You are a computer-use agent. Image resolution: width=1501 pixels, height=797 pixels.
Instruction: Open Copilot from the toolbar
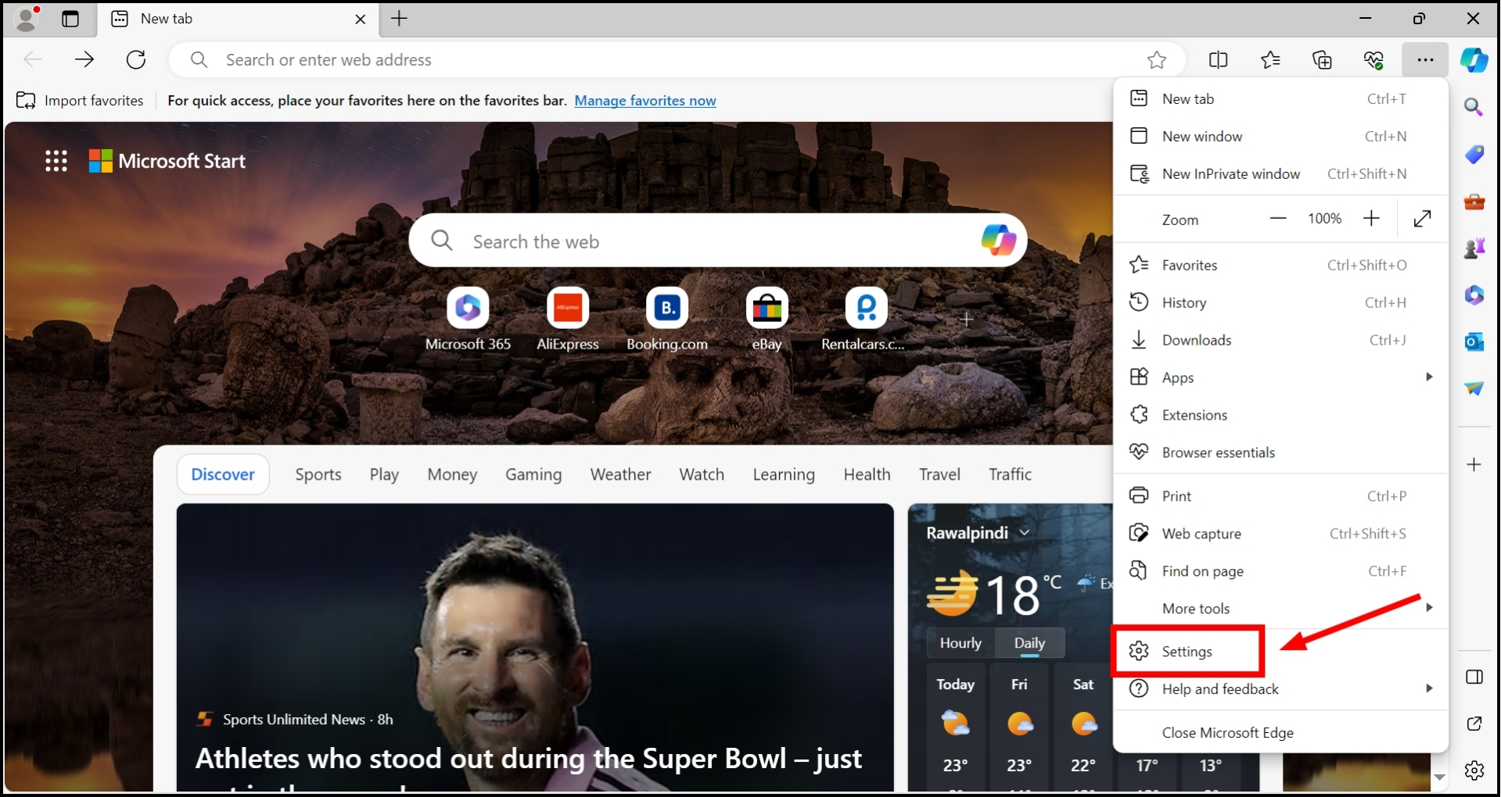1474,59
